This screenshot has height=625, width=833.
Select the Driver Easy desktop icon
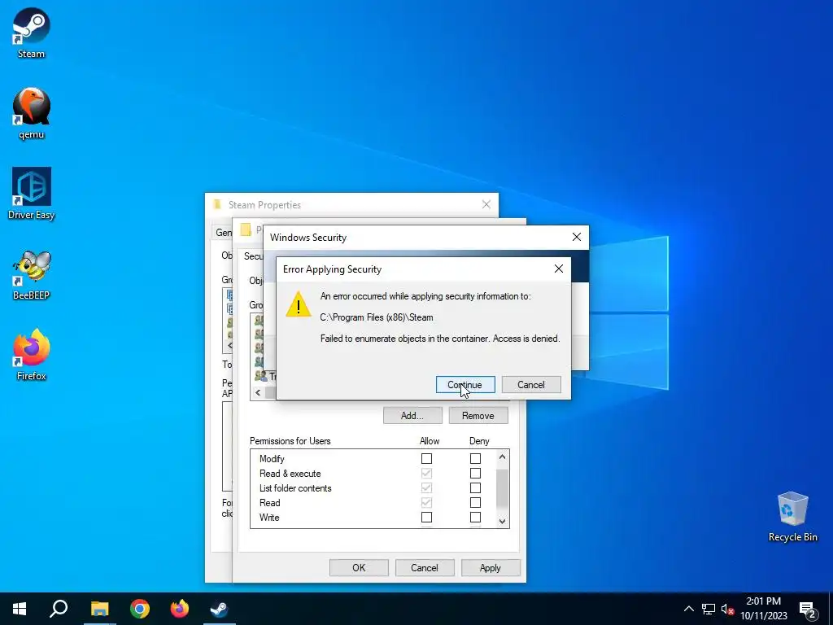pyautogui.click(x=32, y=194)
